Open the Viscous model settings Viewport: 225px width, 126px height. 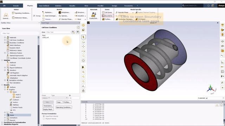coord(47,19)
